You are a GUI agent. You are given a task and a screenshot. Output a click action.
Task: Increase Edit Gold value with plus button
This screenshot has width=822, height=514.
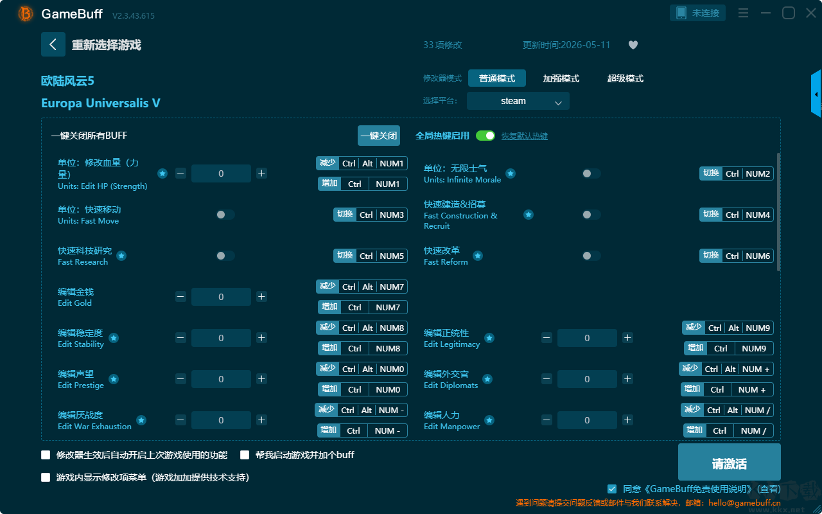point(261,297)
